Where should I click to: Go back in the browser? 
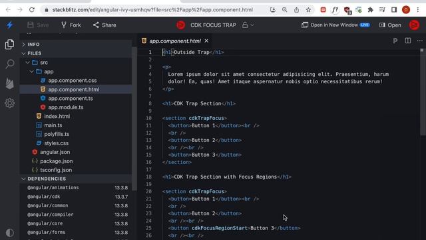[x=8, y=10]
